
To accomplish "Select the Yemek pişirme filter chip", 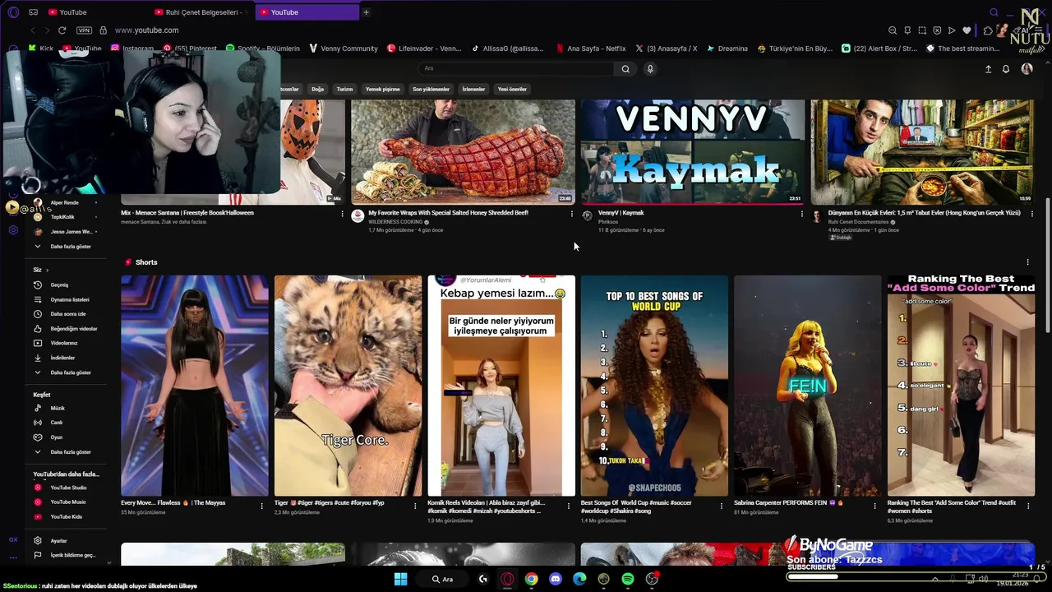I will click(x=383, y=89).
